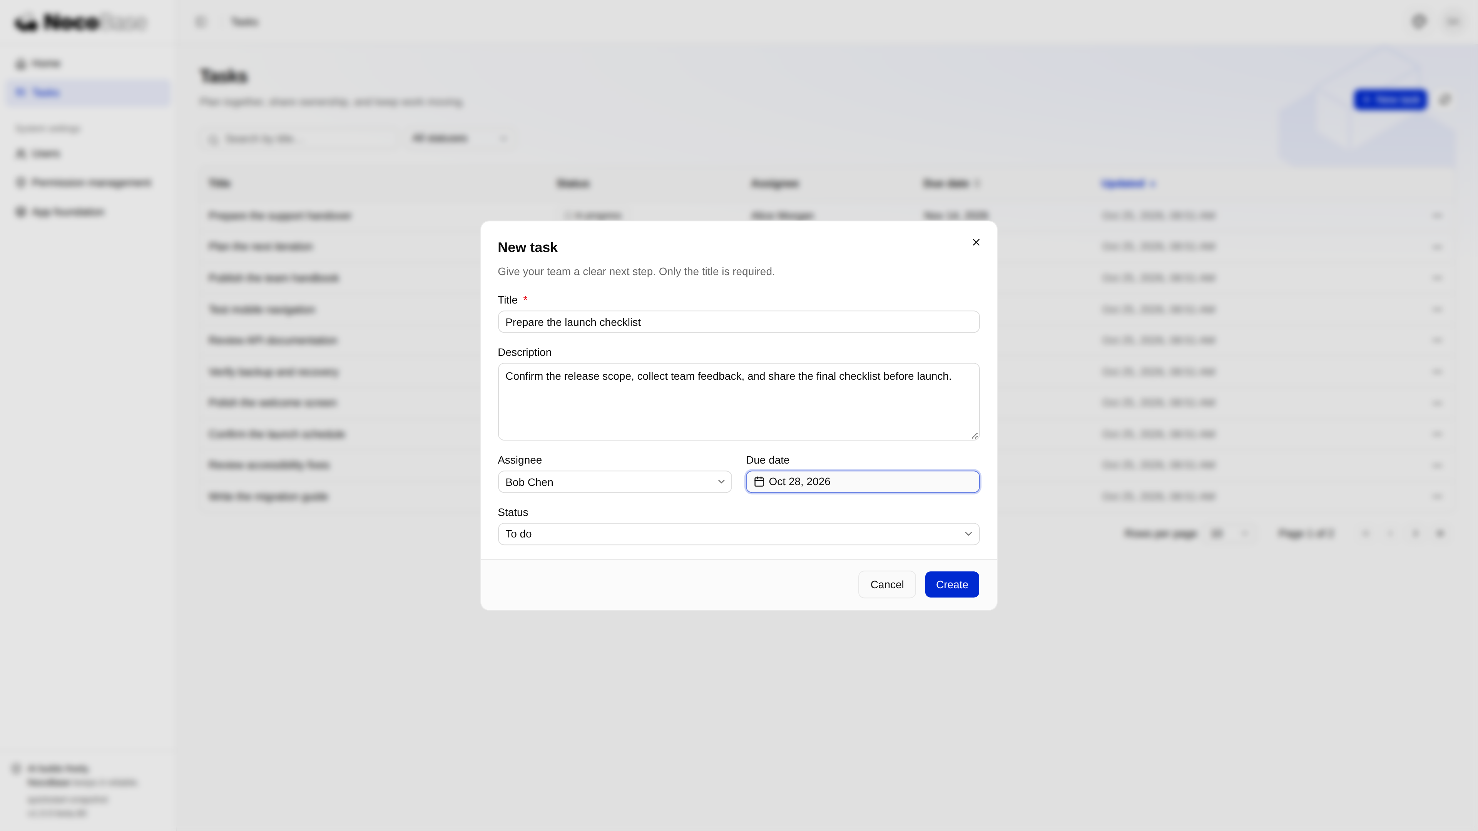Click the description textarea resize handle
This screenshot has height=831, width=1478.
974,435
